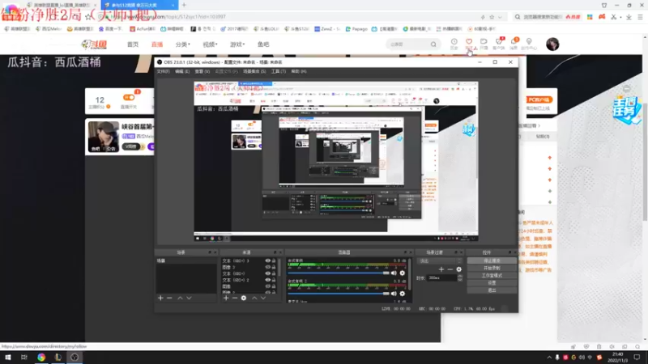Show hidden system tray icons chevron

coord(549,358)
